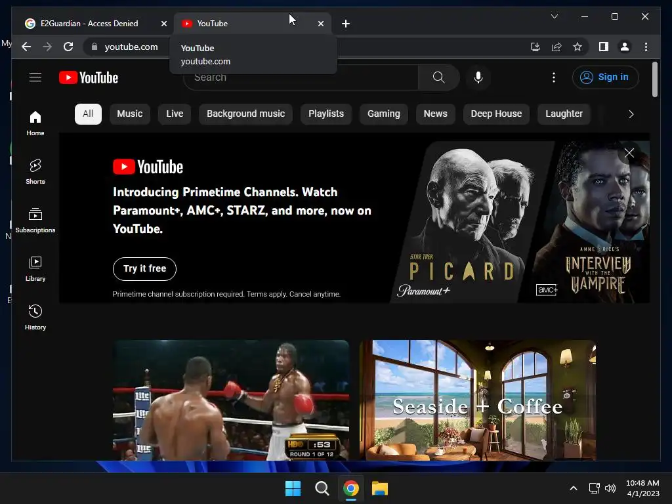Click the page vertical scrollbar thumb
The height and width of the screenshot is (504, 672).
pos(654,79)
